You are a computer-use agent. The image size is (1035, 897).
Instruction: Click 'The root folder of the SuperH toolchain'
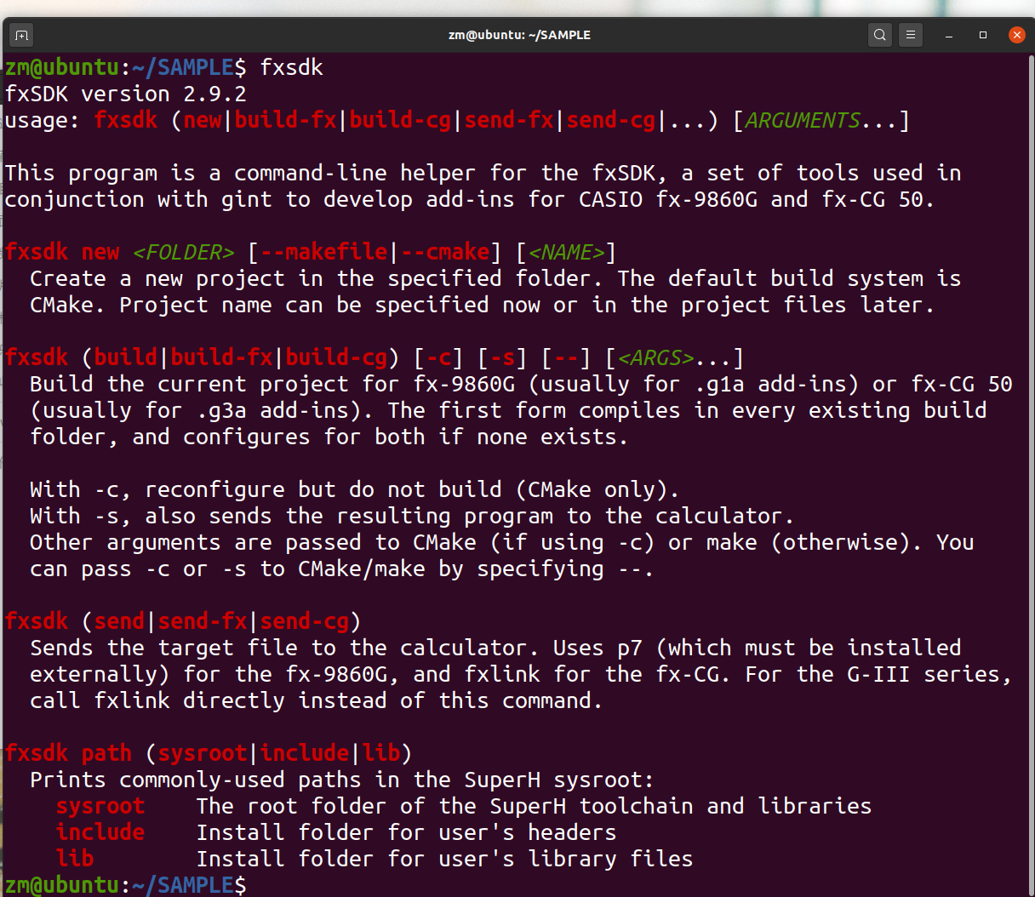click(445, 806)
